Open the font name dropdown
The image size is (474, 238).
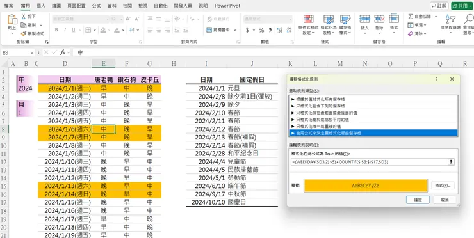(x=107, y=19)
